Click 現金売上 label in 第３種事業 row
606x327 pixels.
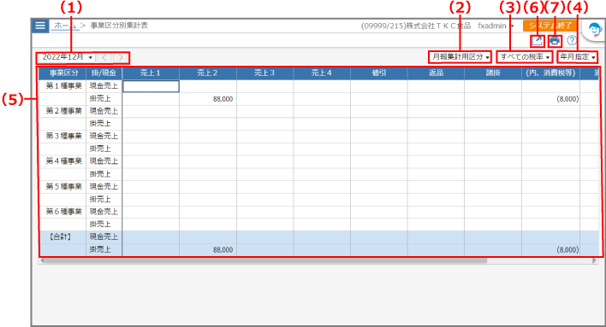[104, 136]
